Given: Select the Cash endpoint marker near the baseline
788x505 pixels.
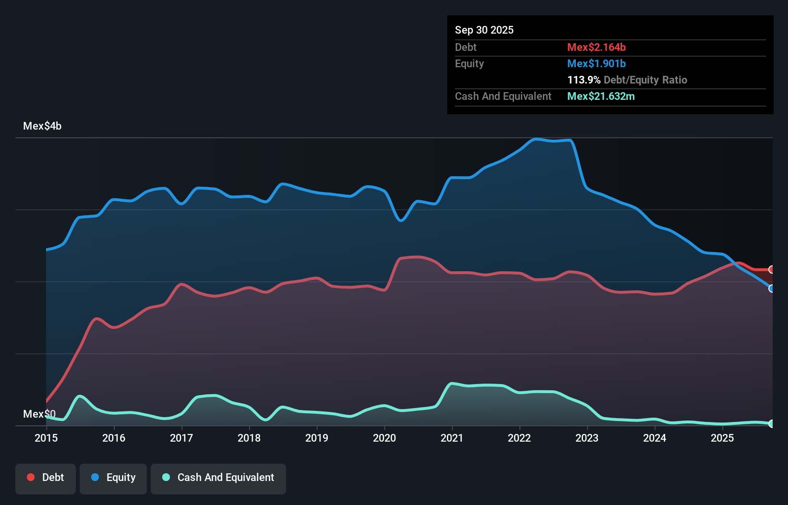Looking at the screenshot, I should (x=771, y=424).
